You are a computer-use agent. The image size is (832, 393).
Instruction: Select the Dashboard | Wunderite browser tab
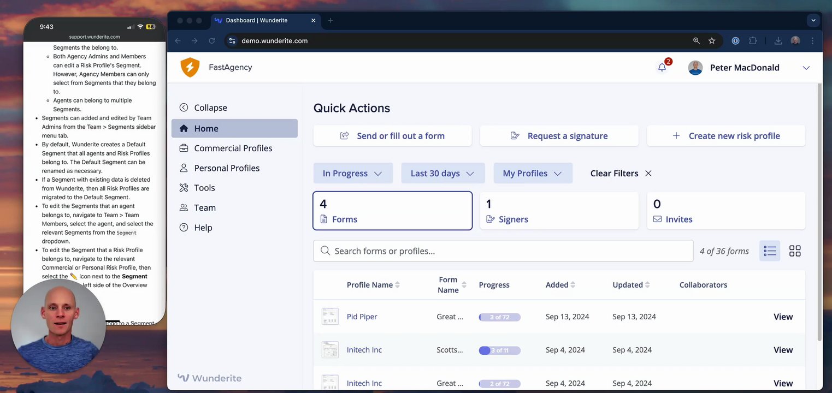click(265, 20)
